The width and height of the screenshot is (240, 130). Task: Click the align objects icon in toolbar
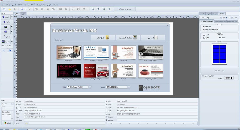coord(84,9)
